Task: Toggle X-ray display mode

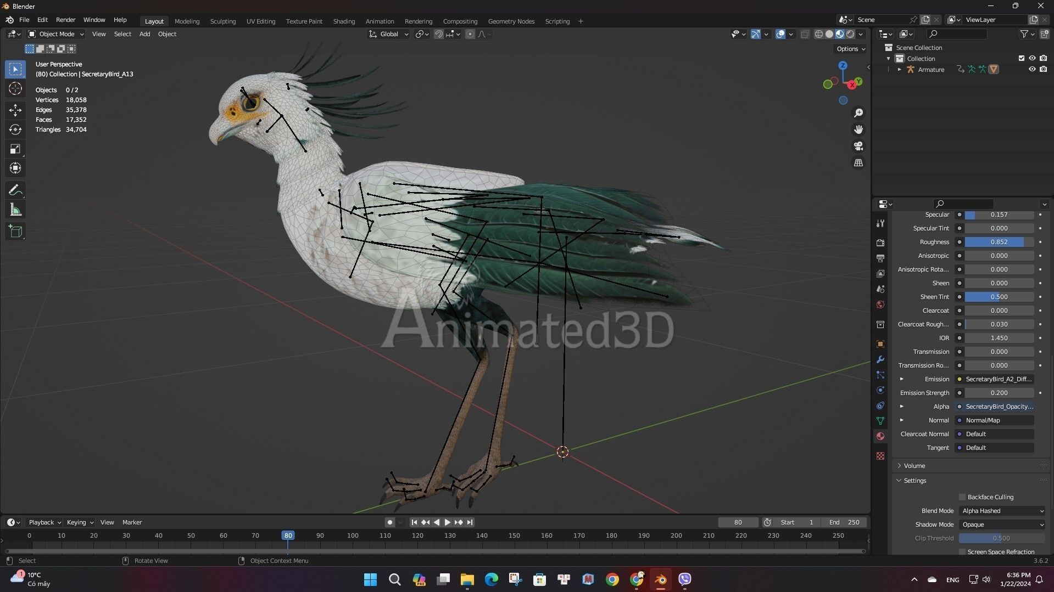Action: 805,34
